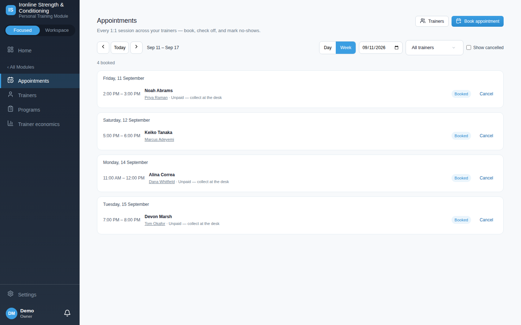Click the Trainers person icon in sidebar
This screenshot has height=325, width=521.
(x=10, y=95)
